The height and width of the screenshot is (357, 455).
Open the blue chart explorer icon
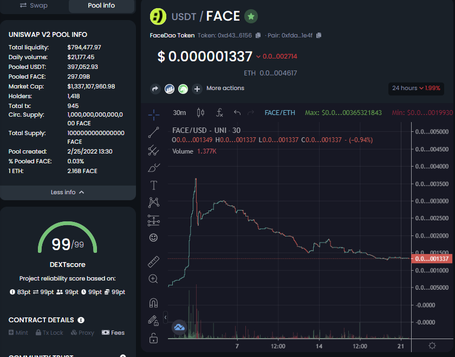pyautogui.click(x=170, y=88)
